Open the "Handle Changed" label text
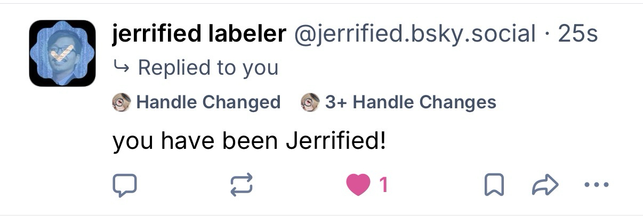 coord(208,102)
